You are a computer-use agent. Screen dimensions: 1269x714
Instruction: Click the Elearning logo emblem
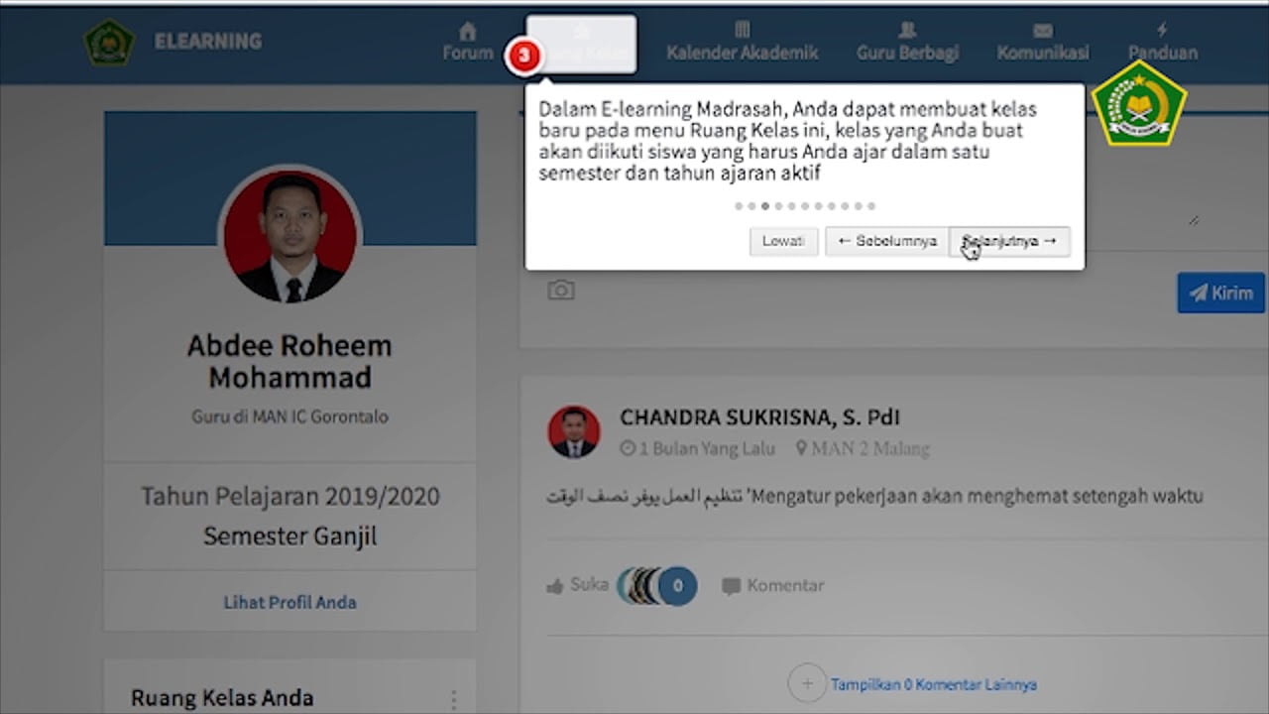pos(109,43)
